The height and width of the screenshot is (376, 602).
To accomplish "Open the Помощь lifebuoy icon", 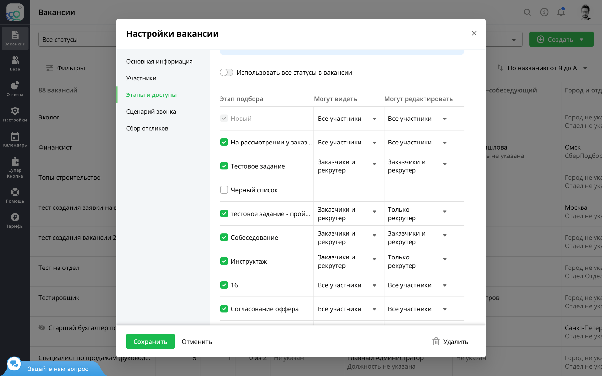I will 15,192.
